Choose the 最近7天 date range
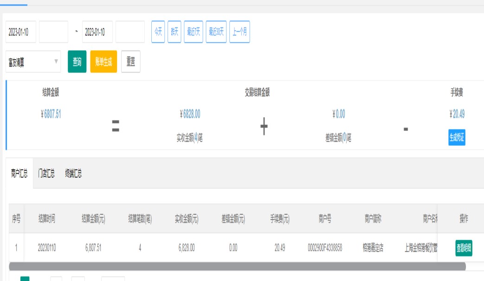Image resolution: width=484 pixels, height=281 pixels. [x=194, y=32]
